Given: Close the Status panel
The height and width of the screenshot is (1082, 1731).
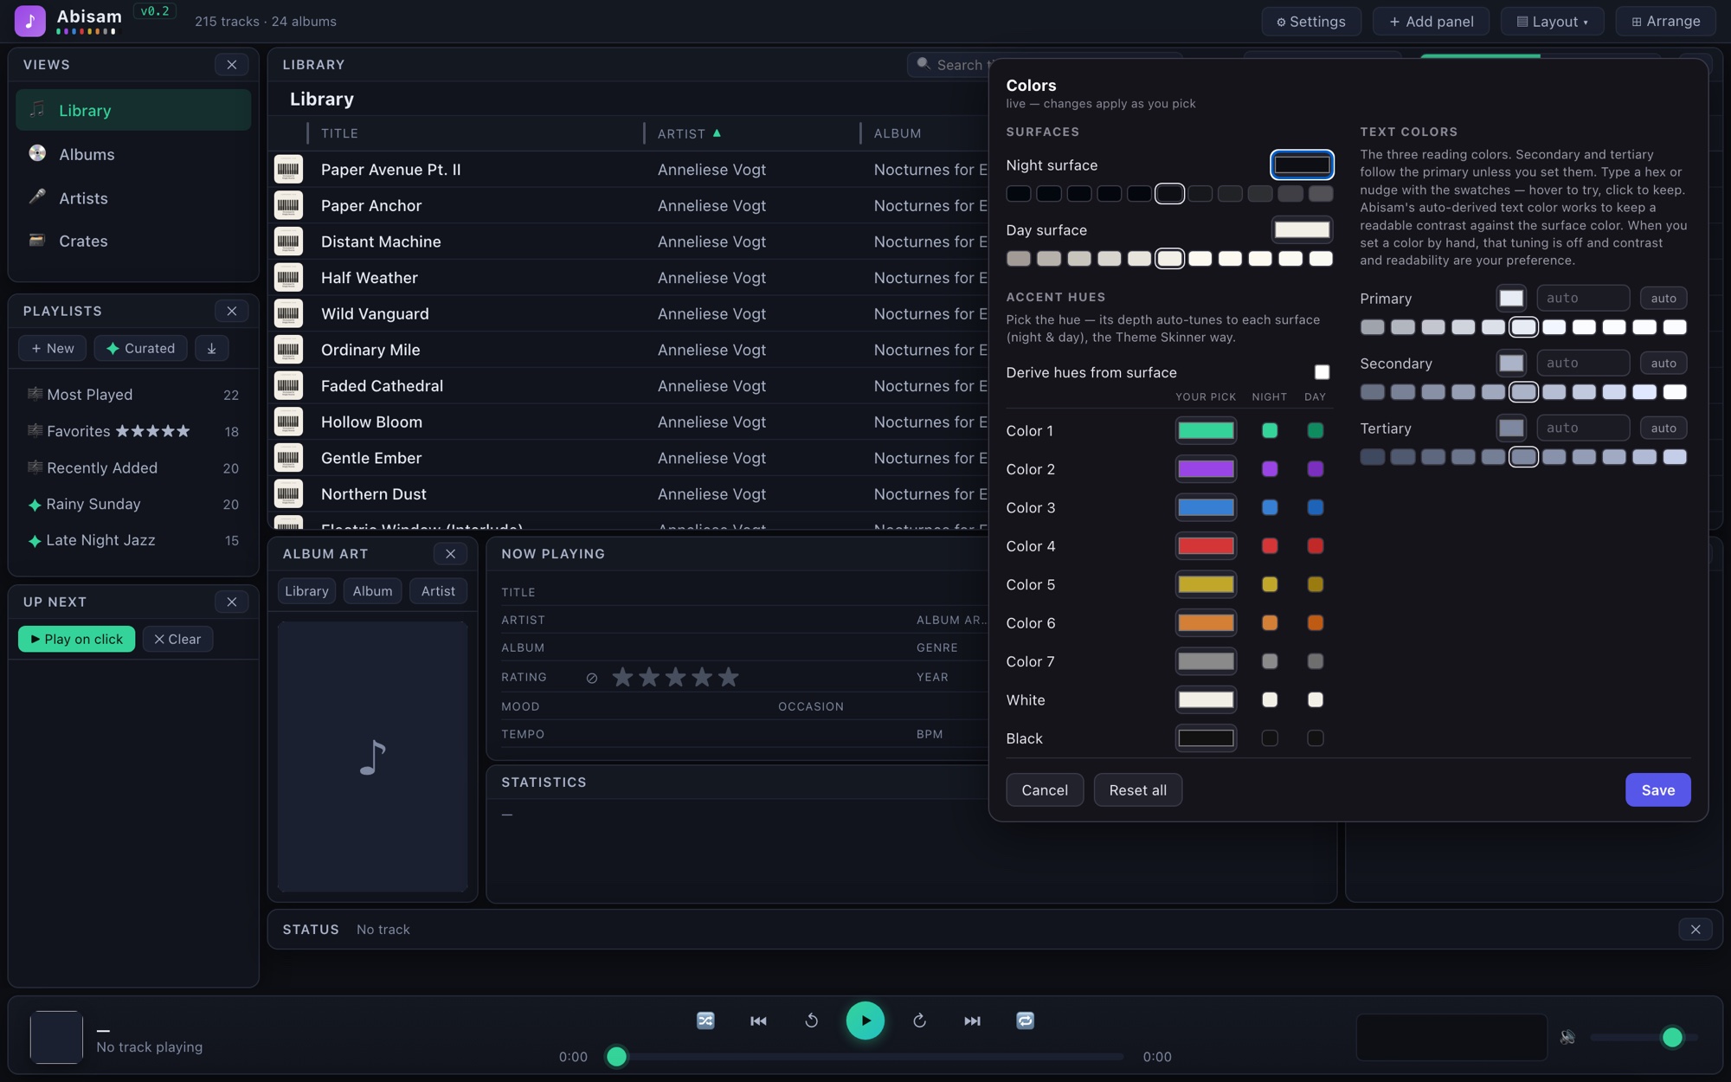Looking at the screenshot, I should point(1695,930).
